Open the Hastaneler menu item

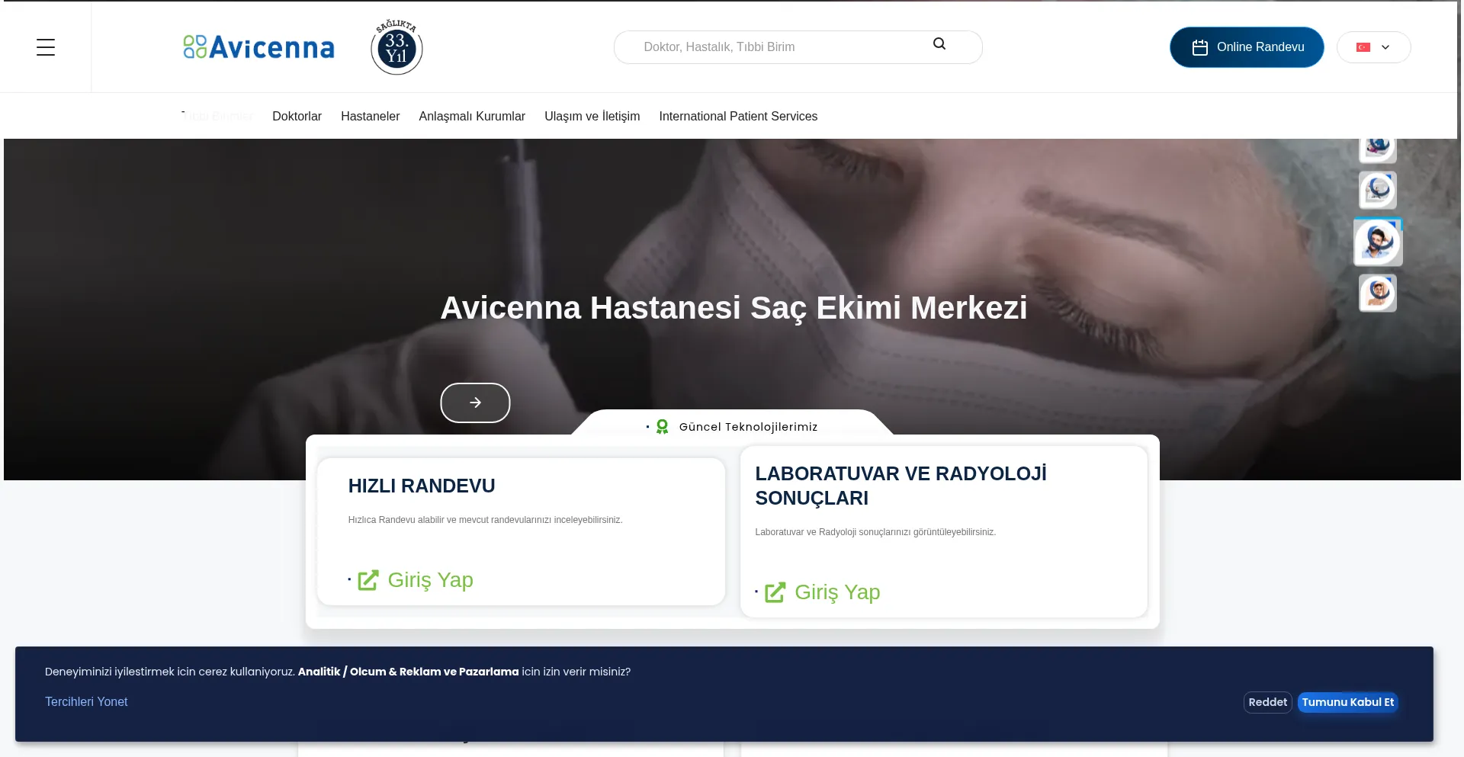click(370, 117)
